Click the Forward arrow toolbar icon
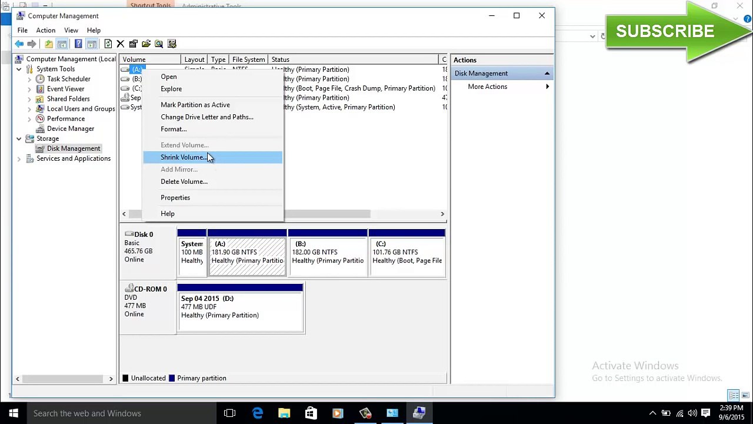 (32, 44)
